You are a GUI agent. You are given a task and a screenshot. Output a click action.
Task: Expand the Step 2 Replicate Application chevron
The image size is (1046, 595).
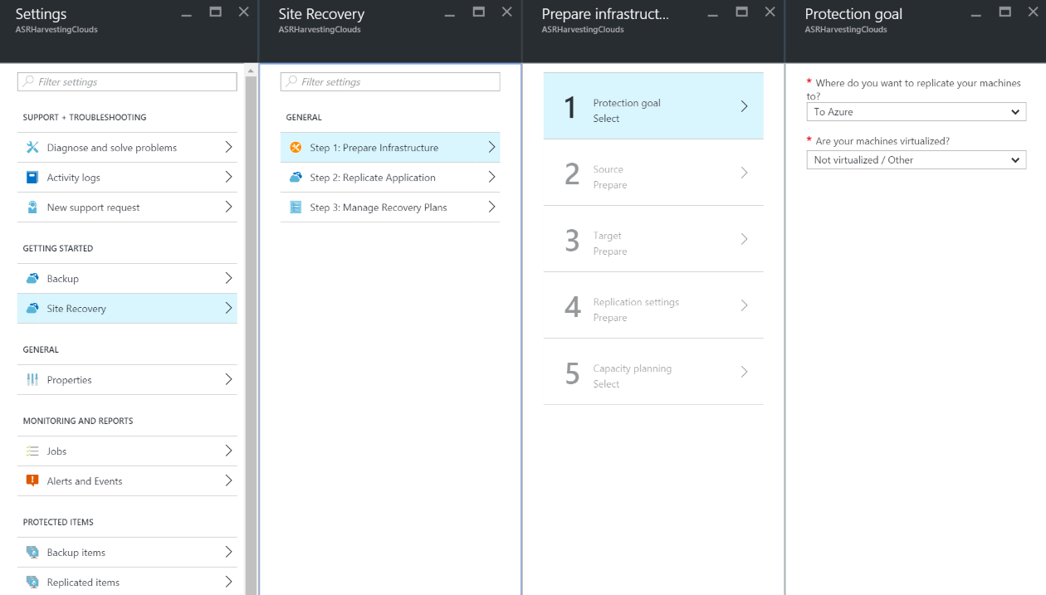[491, 177]
